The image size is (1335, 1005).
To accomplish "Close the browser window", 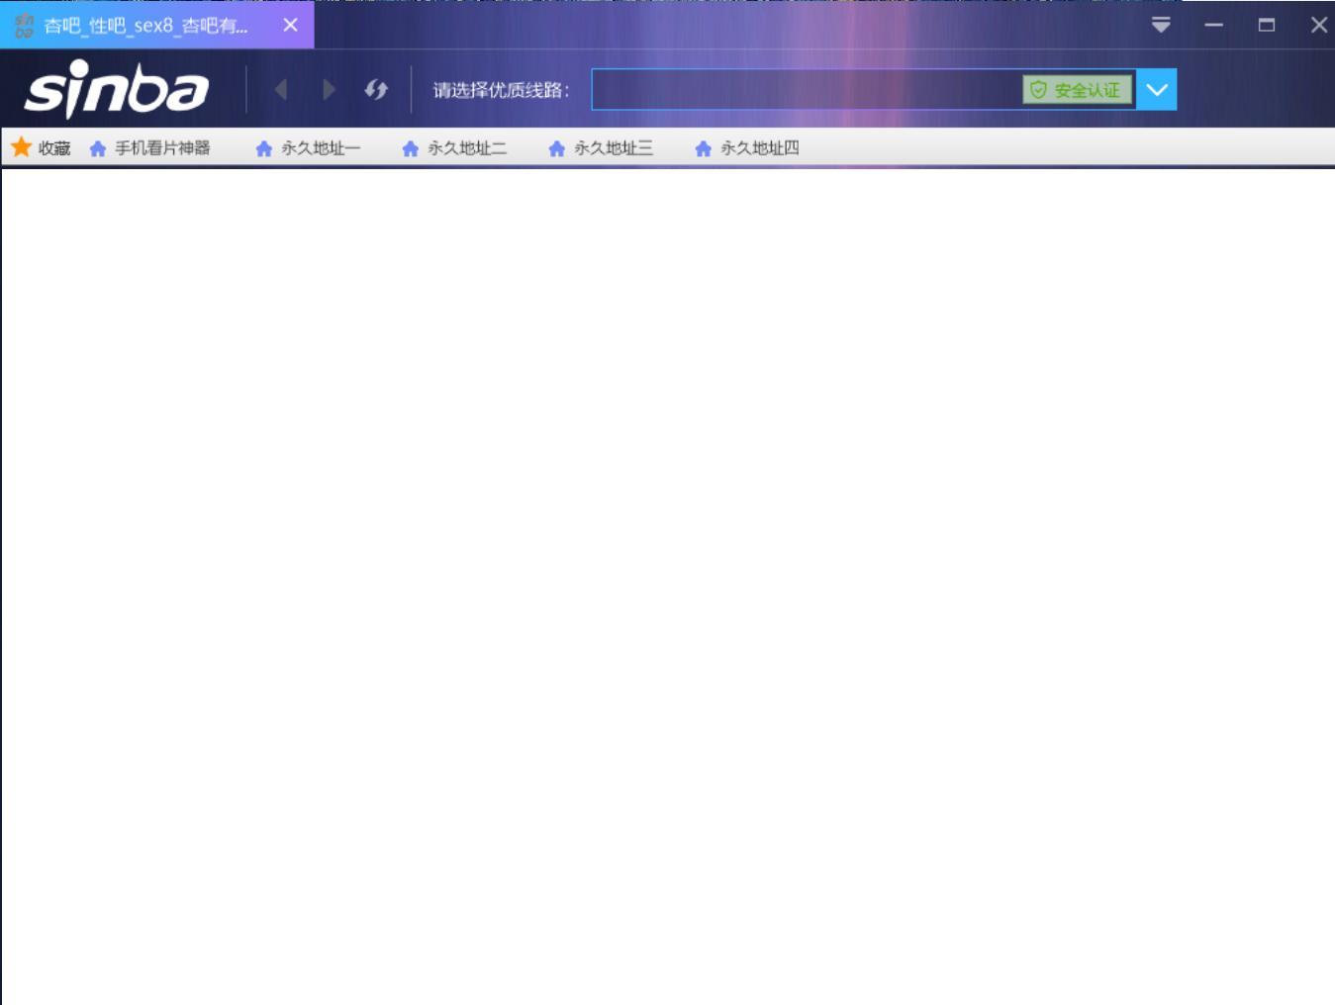I will 1318,25.
